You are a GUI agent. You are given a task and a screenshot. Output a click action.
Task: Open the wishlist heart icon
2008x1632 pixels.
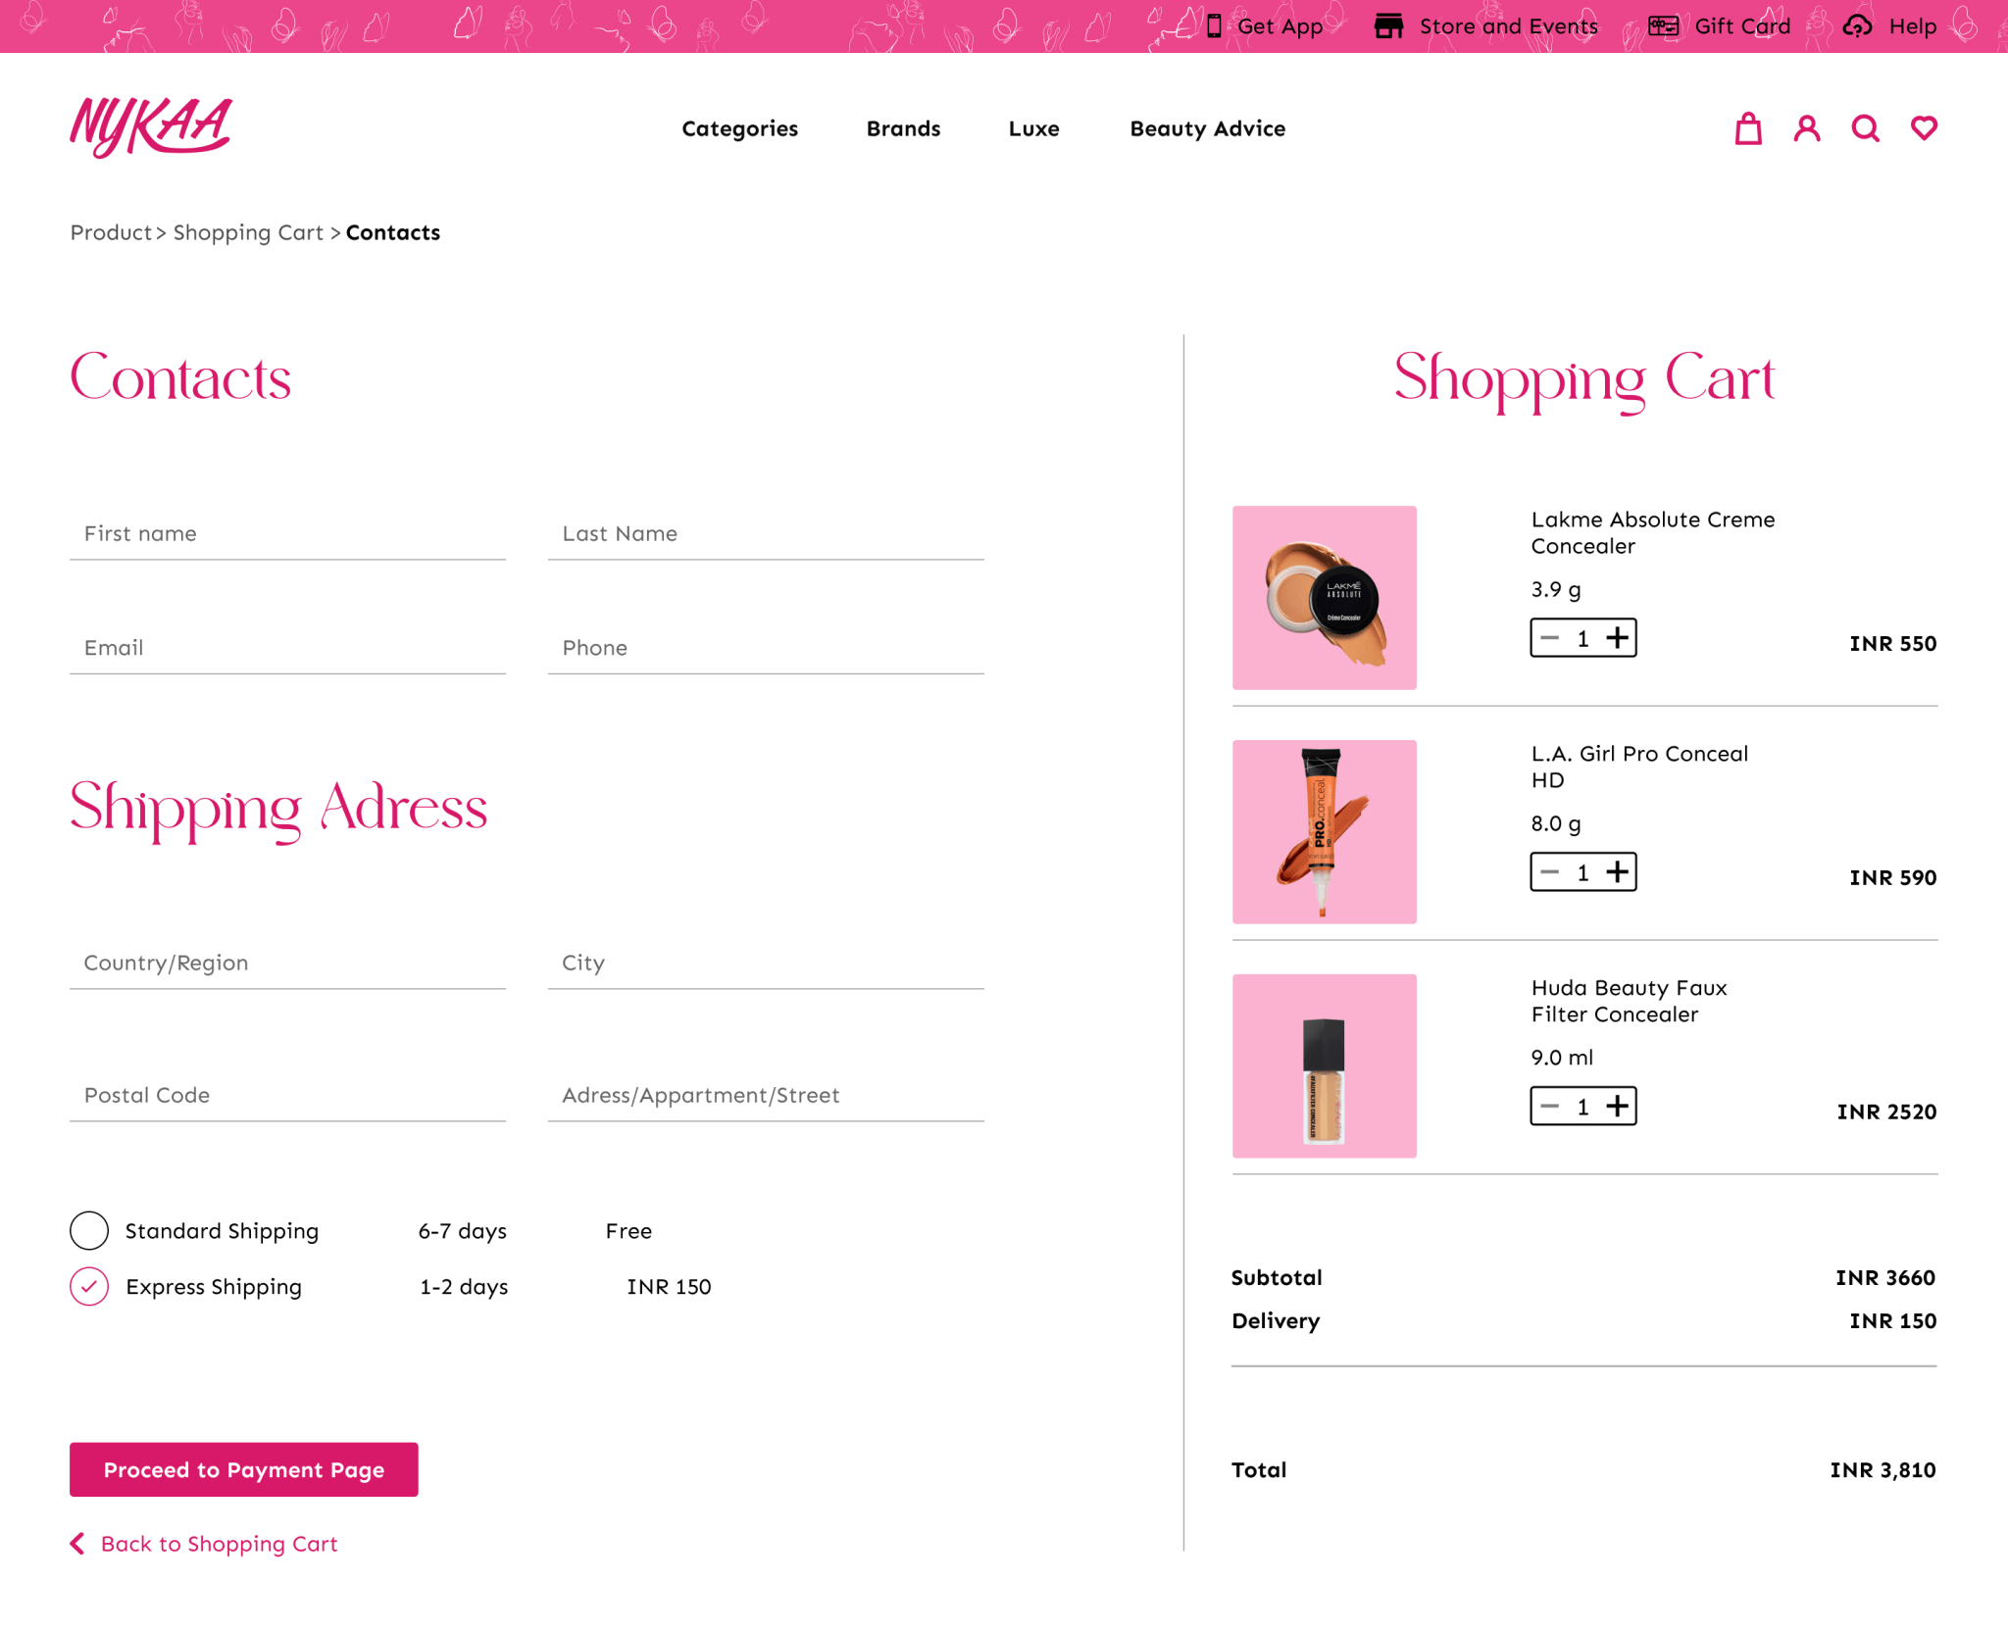(x=1923, y=128)
